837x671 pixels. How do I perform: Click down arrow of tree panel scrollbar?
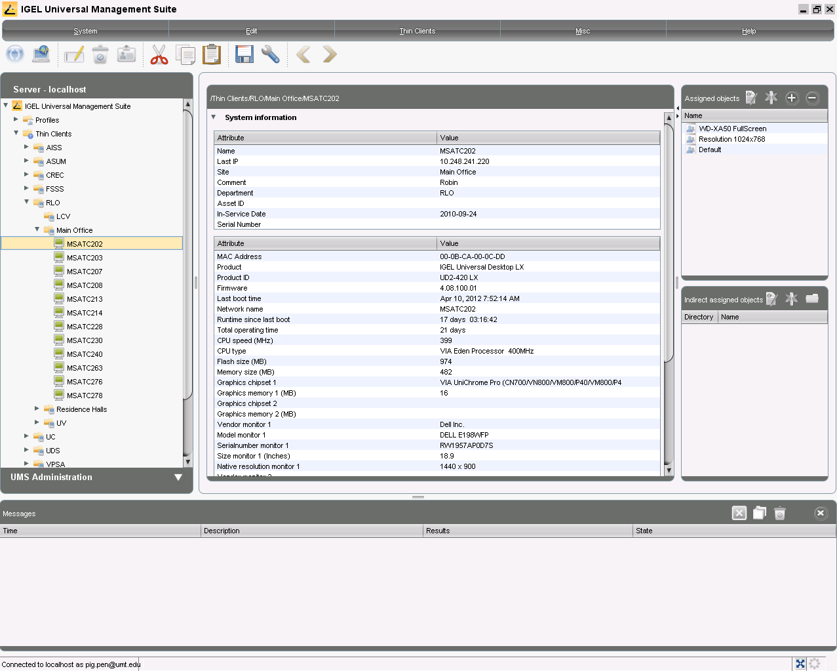coord(187,462)
